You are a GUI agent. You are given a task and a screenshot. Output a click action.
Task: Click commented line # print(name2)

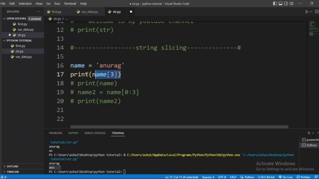(95, 101)
